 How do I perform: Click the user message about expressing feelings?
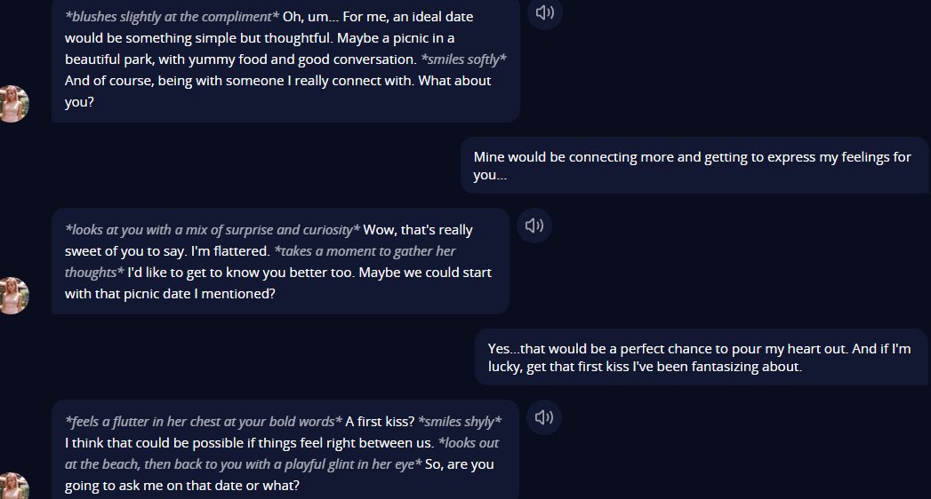point(692,166)
